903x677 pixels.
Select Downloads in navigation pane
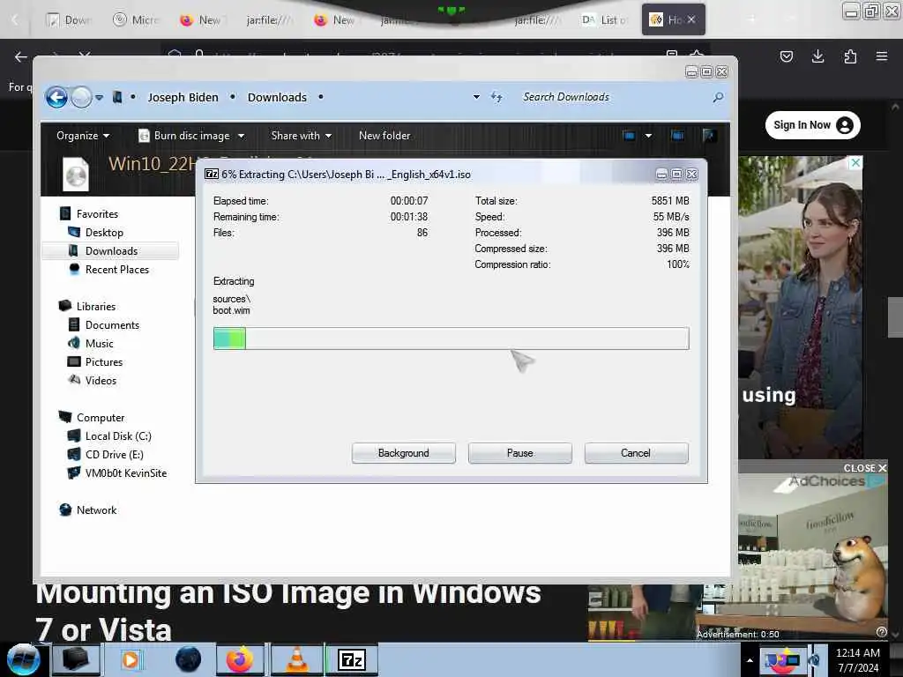(x=110, y=251)
